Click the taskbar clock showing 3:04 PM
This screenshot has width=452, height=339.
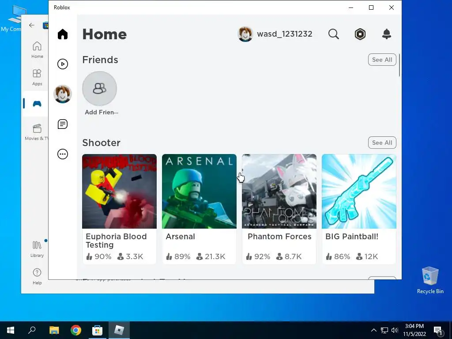tap(414, 330)
